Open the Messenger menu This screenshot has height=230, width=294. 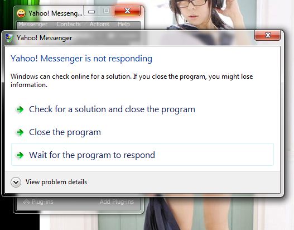(x=33, y=24)
